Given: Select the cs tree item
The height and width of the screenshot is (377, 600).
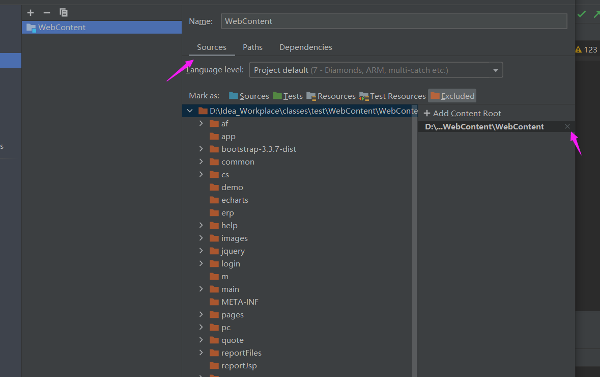Looking at the screenshot, I should 225,174.
